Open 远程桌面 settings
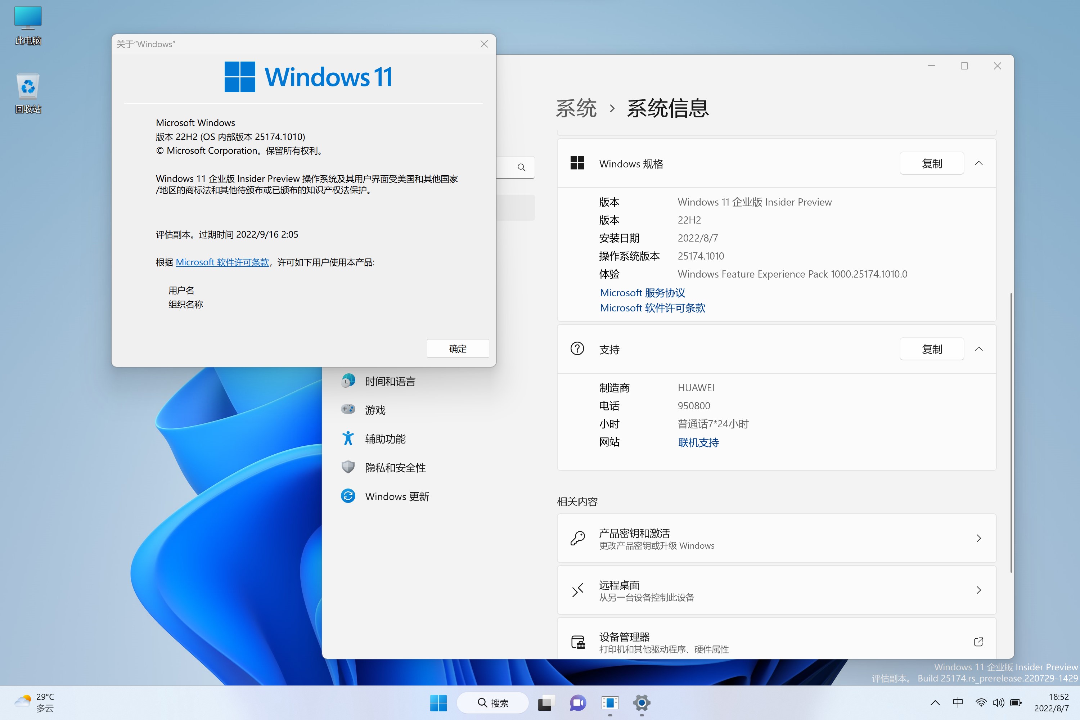This screenshot has width=1080, height=720. tap(777, 590)
